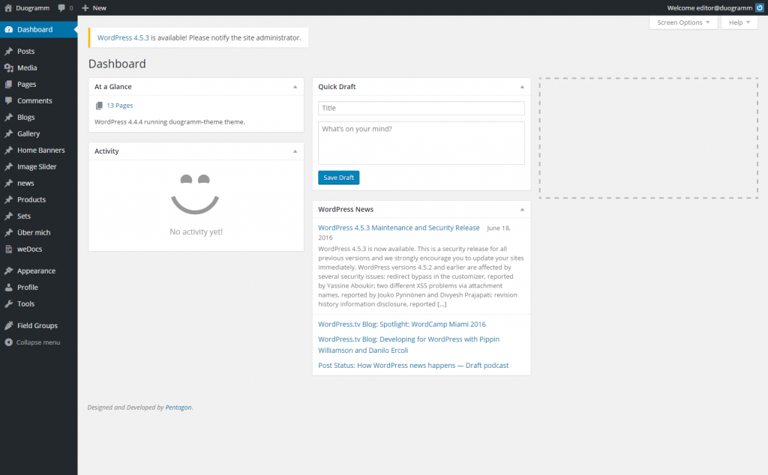Click the Duogramm site name
The image size is (768, 475).
[32, 7]
